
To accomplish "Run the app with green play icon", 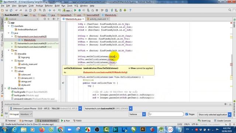I will [75, 10].
